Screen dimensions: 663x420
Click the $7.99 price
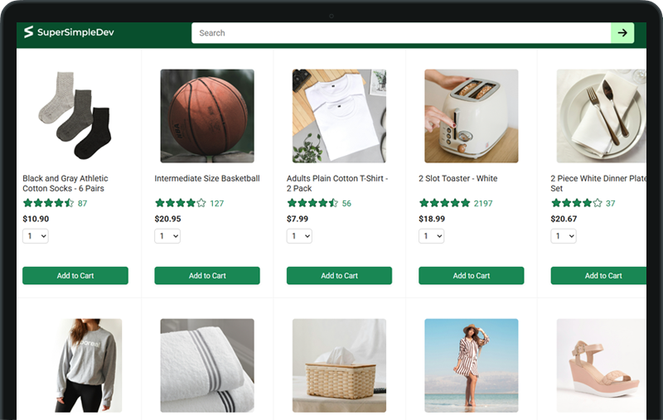pos(298,219)
